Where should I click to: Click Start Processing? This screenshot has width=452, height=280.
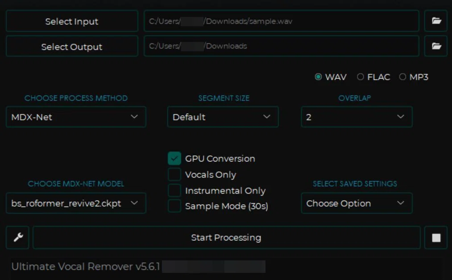tap(226, 238)
